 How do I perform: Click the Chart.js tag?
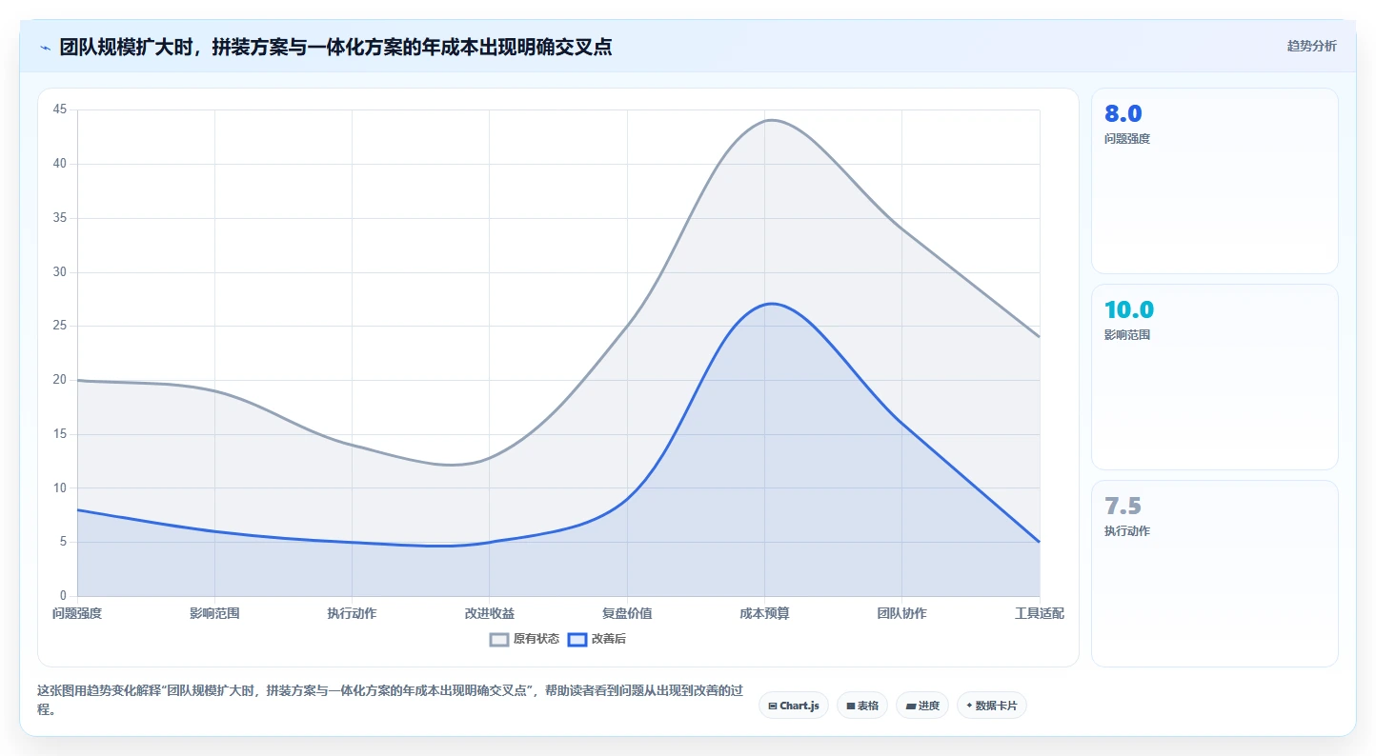coord(794,706)
